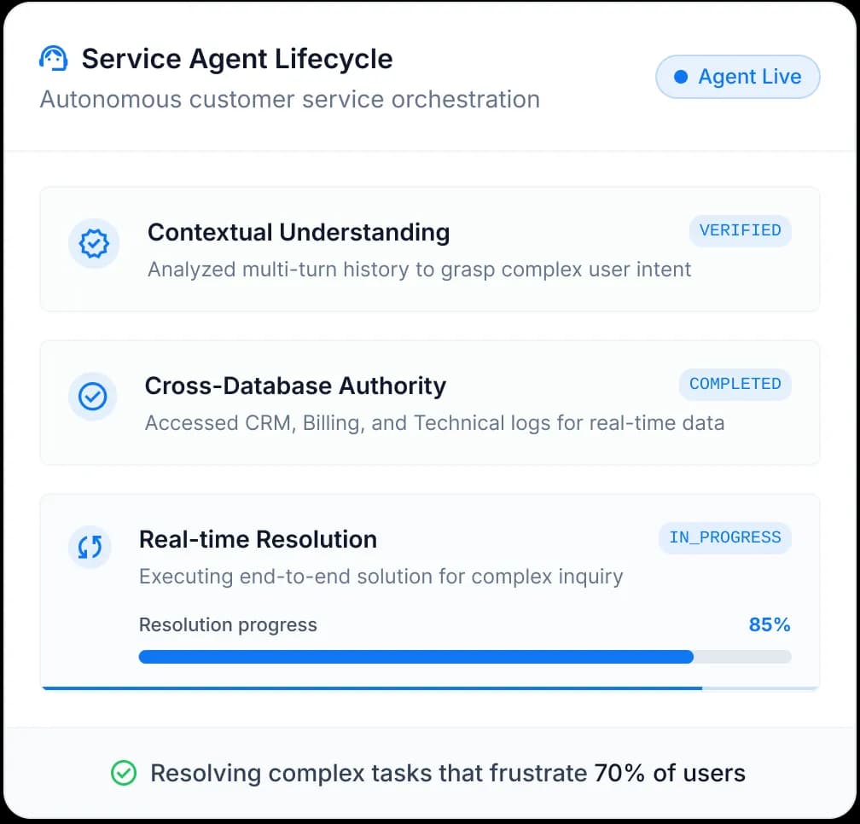Open the Real-time Resolution card title
Screen dimensions: 860x824
(x=258, y=539)
